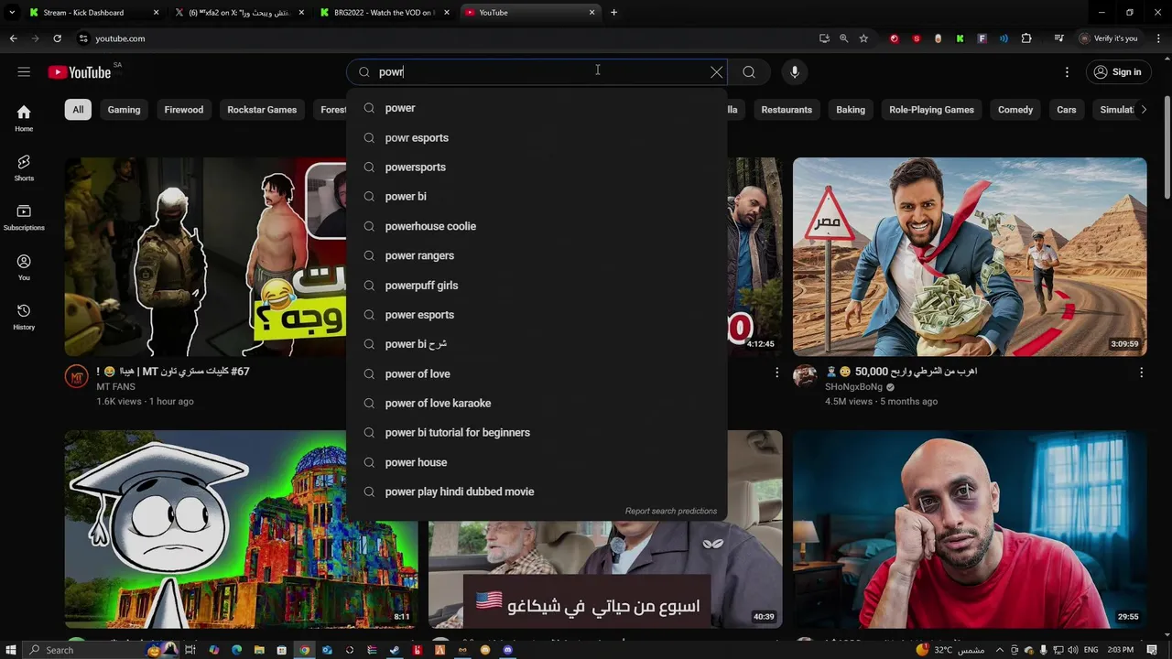Open Microsoft Edge from the taskbar

pyautogui.click(x=236, y=650)
